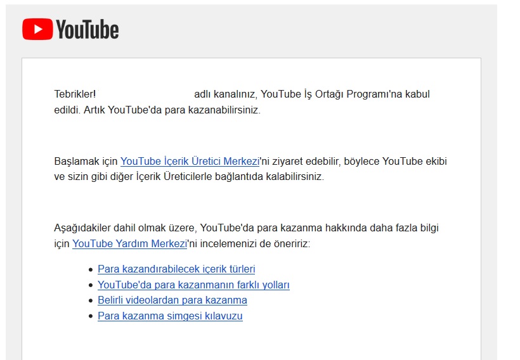Open the YouTube İçerik Üretici Merkezi link
Screen dimensions: 520x360
click(x=190, y=161)
